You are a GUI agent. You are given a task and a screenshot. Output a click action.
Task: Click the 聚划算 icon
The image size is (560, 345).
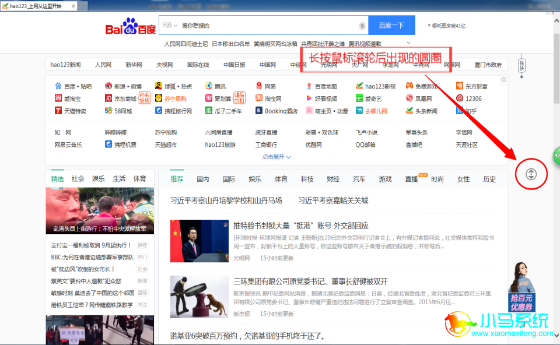[x=209, y=98]
